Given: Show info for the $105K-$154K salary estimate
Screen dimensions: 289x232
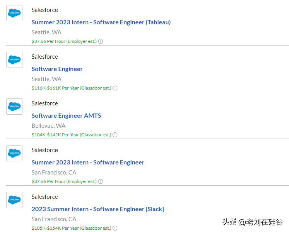Looking at the screenshot, I should 115,228.
